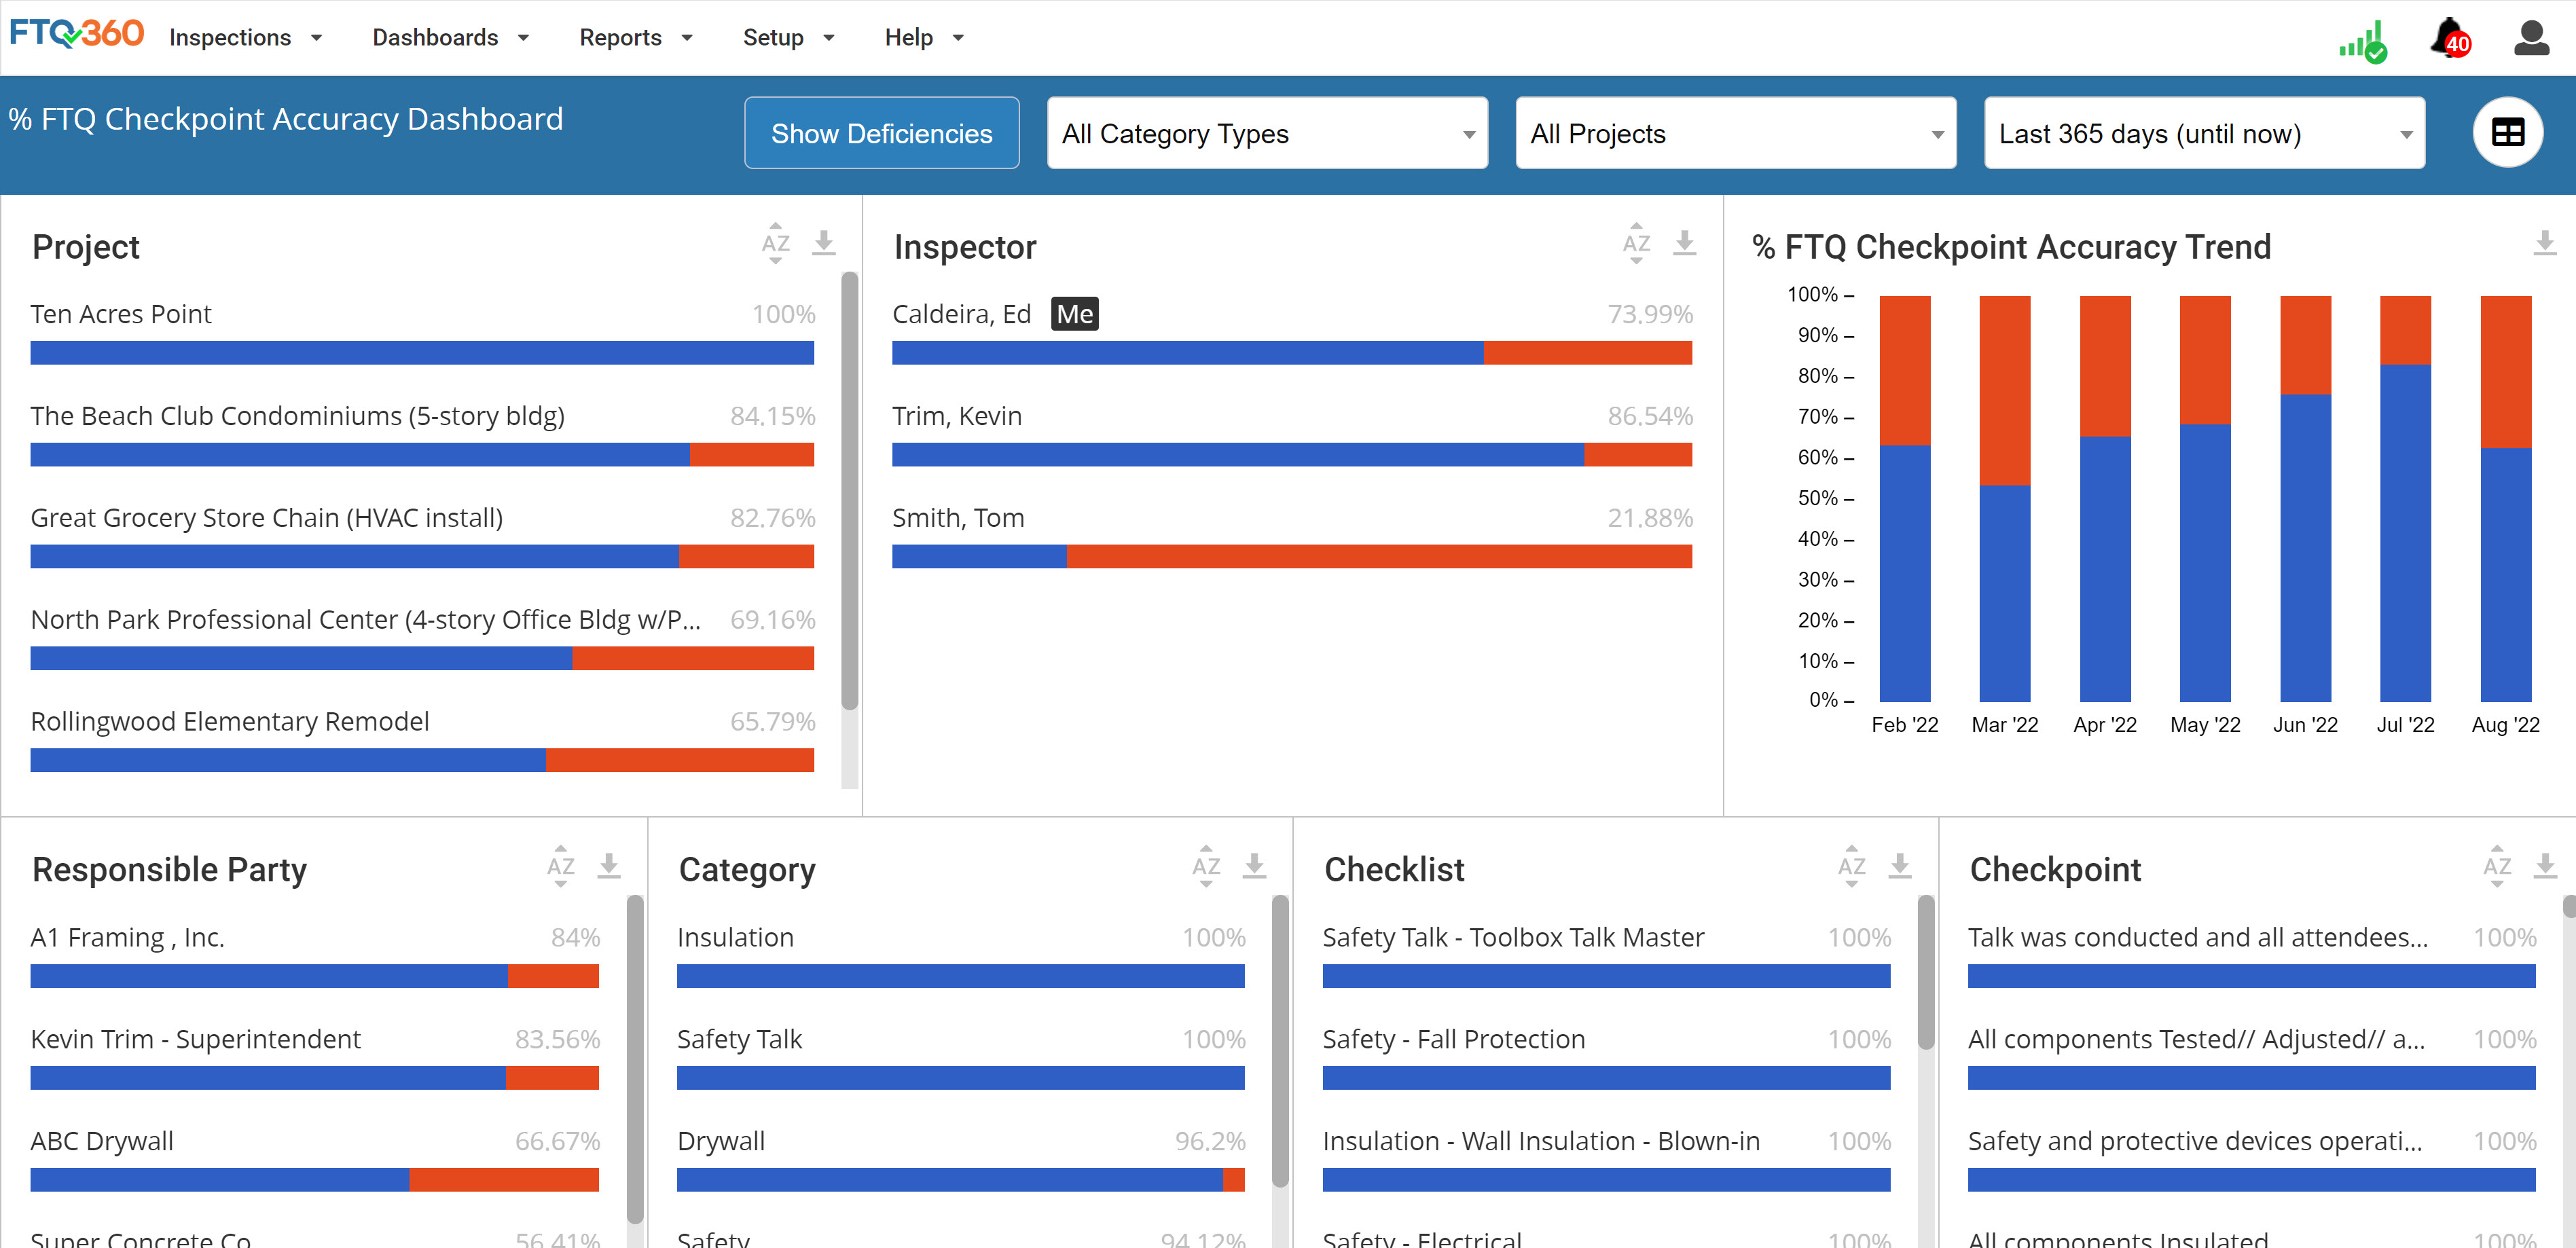Click the Checklist panel scrollbar

pyautogui.click(x=1926, y=972)
